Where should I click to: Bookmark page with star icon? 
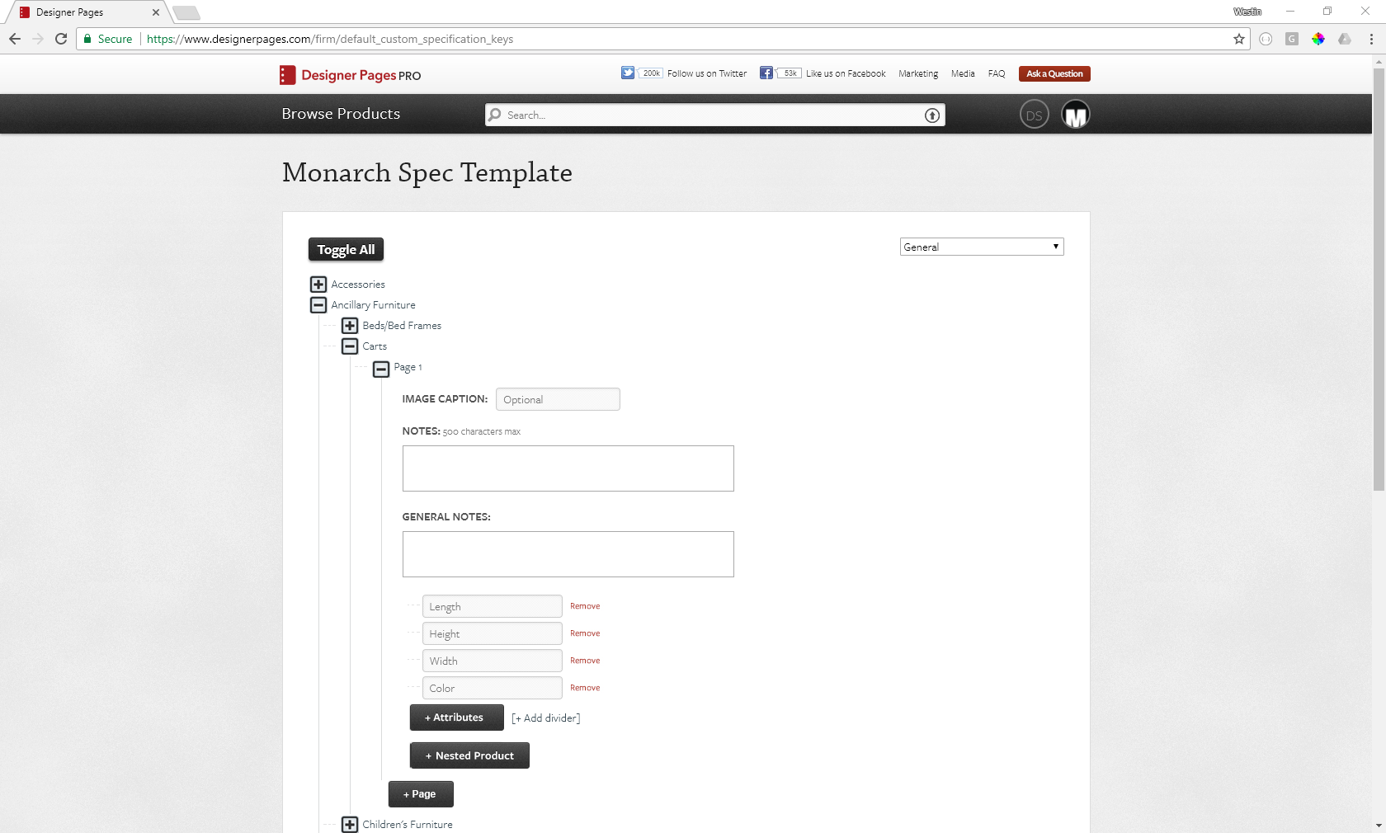click(1239, 39)
